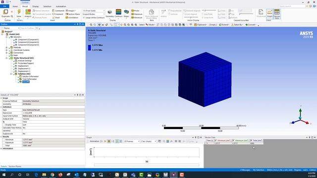This screenshot has width=317, height=178.
Task: Open the Scoped Bodies dropdown
Action: click(94, 14)
